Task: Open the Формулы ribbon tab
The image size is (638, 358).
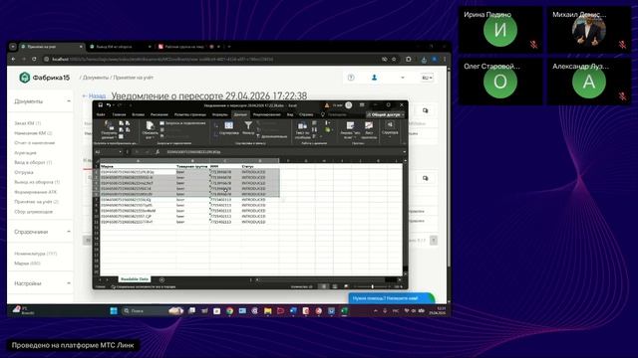Action: pos(219,115)
